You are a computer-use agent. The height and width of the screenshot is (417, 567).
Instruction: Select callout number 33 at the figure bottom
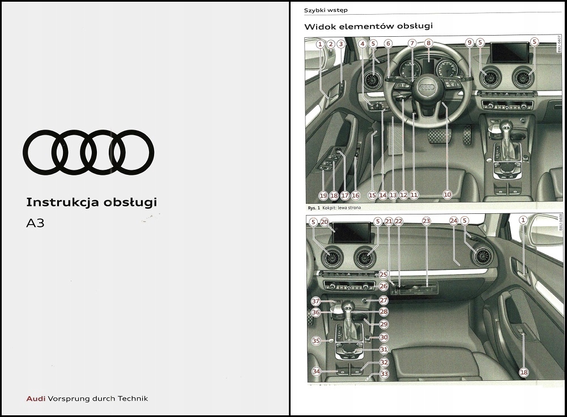coord(385,374)
